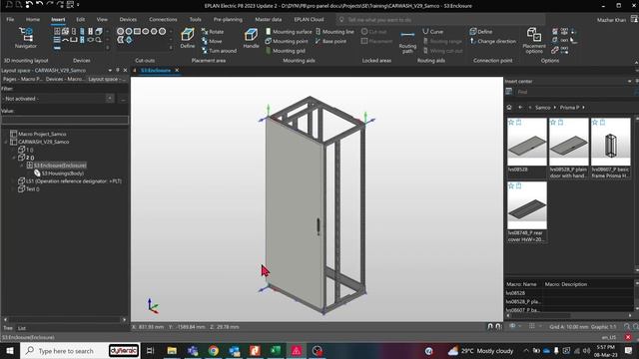Screen dimensions: 639x359
Task: Select the Rotate placement area tool
Action: [x=213, y=31]
